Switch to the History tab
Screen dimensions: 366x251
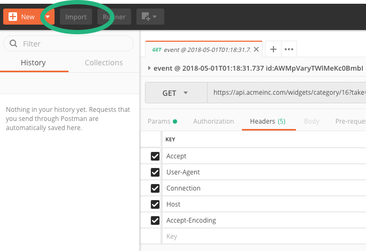33,63
